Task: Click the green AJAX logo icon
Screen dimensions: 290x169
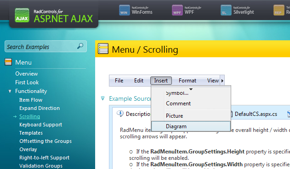Action: pyautogui.click(x=22, y=15)
